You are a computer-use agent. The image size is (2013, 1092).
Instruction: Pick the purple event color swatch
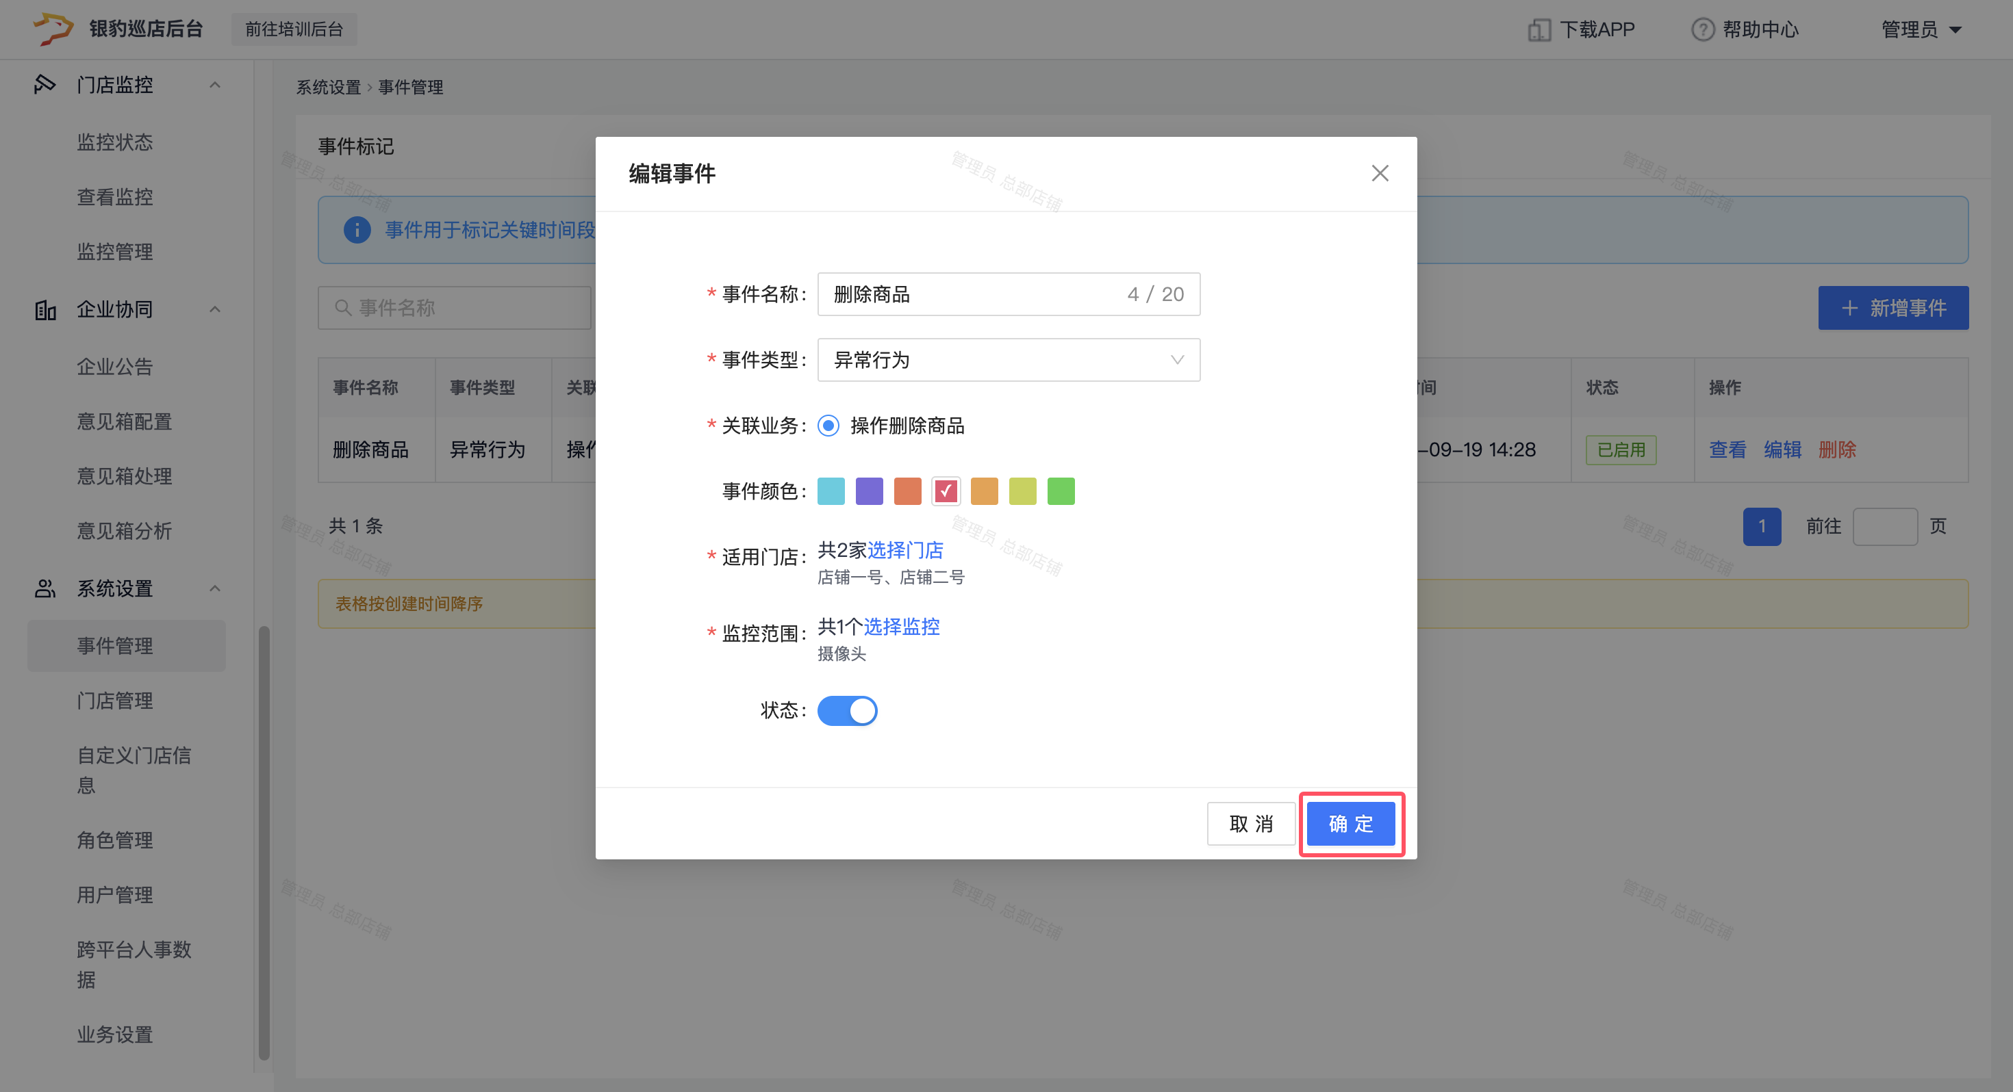coord(869,491)
